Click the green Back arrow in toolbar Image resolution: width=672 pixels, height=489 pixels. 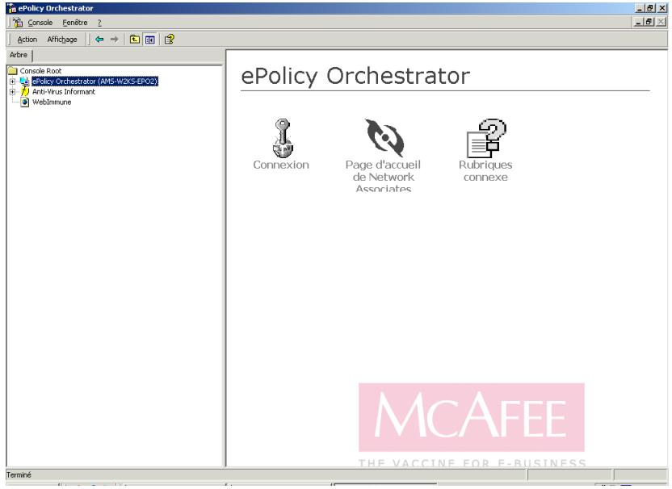[99, 40]
